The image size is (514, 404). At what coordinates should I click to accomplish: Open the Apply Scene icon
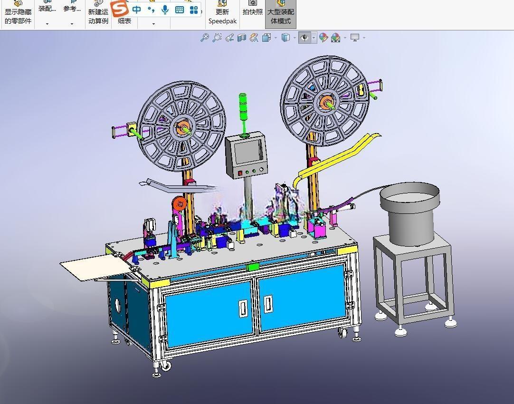click(x=336, y=38)
